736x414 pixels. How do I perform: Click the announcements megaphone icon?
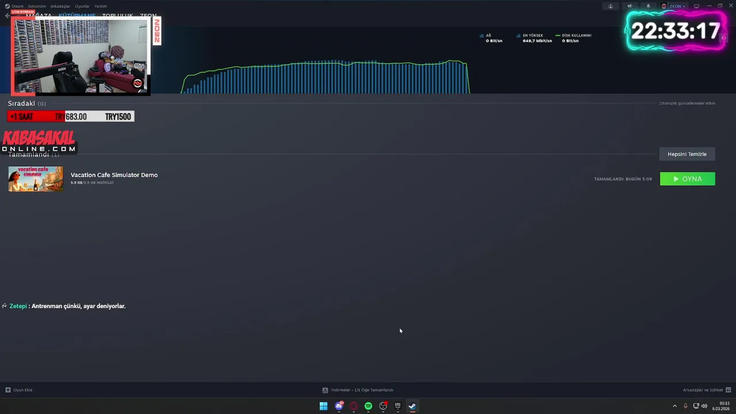coord(630,6)
